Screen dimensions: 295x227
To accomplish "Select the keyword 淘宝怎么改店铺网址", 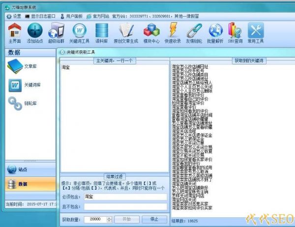I will coord(190,66).
